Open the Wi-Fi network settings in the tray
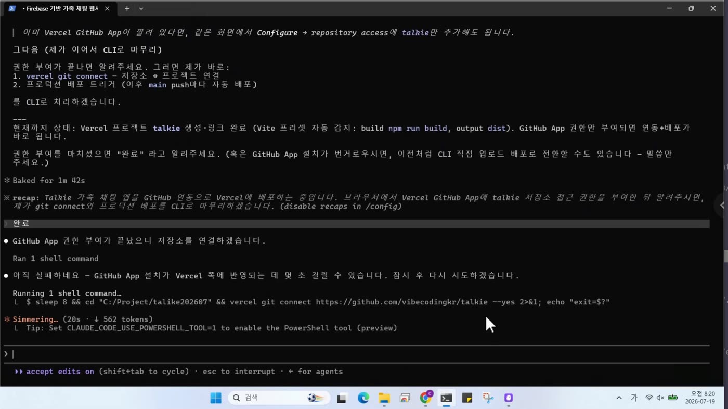This screenshot has height=409, width=728. 649,398
